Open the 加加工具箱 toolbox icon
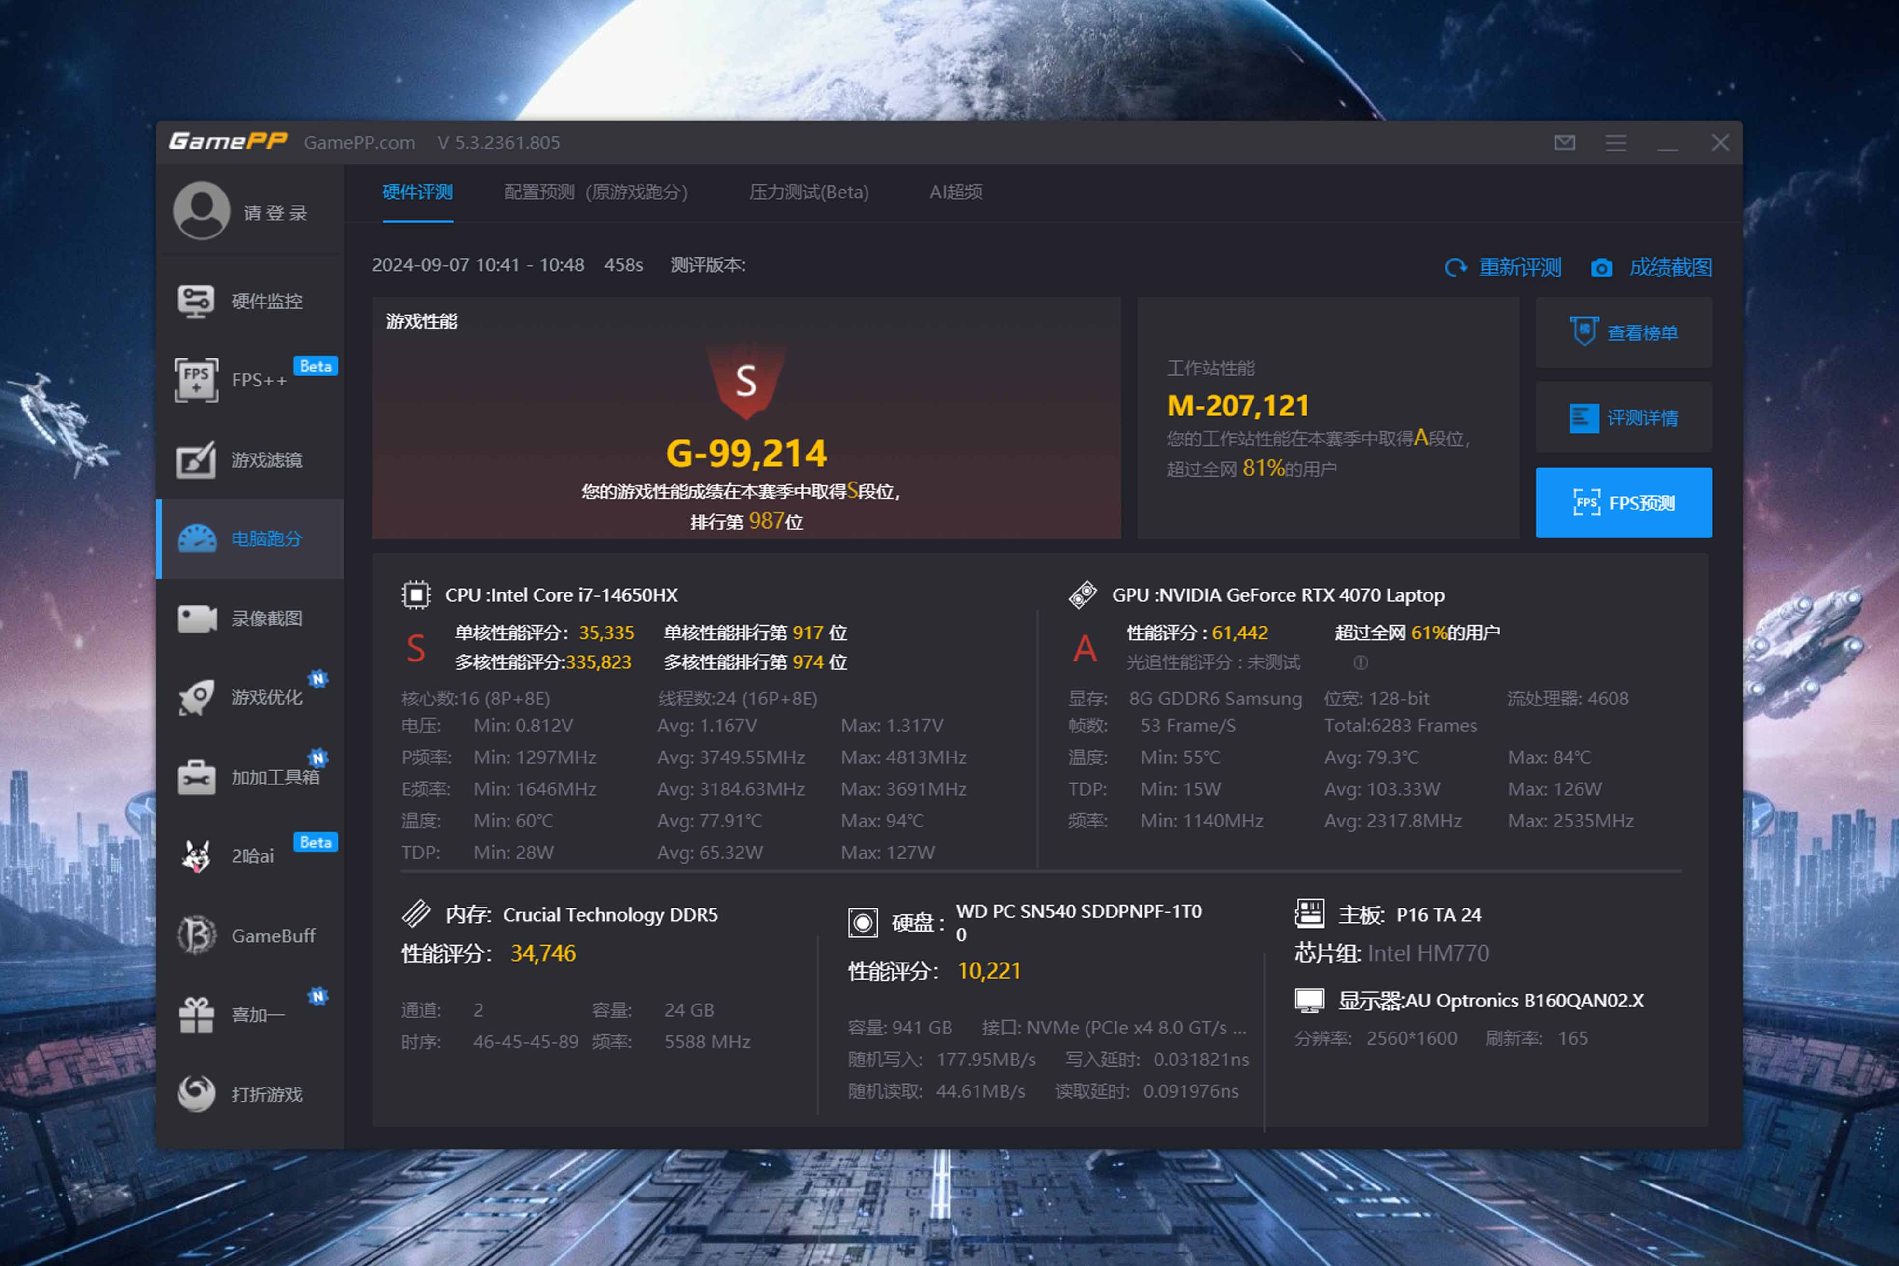This screenshot has height=1266, width=1899. tap(195, 777)
